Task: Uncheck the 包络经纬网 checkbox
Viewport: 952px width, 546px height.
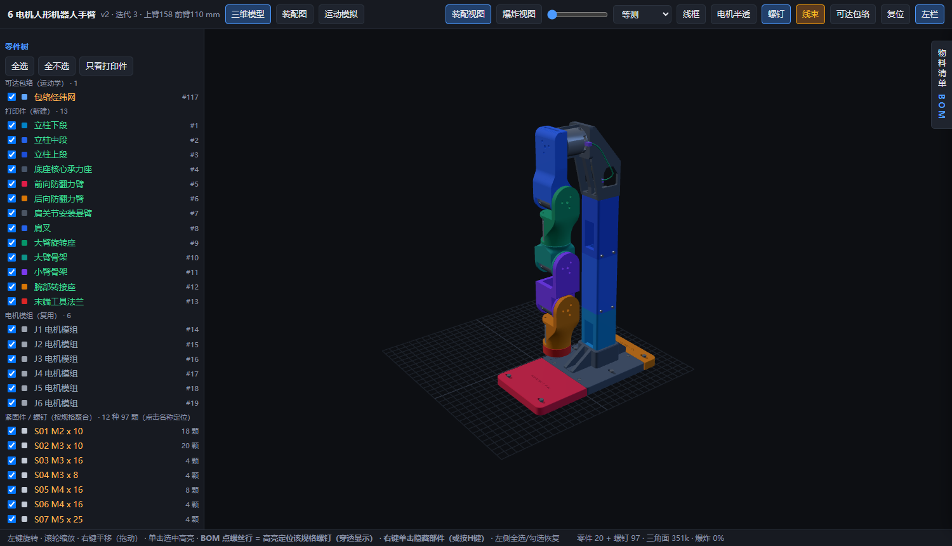Action: click(x=11, y=97)
